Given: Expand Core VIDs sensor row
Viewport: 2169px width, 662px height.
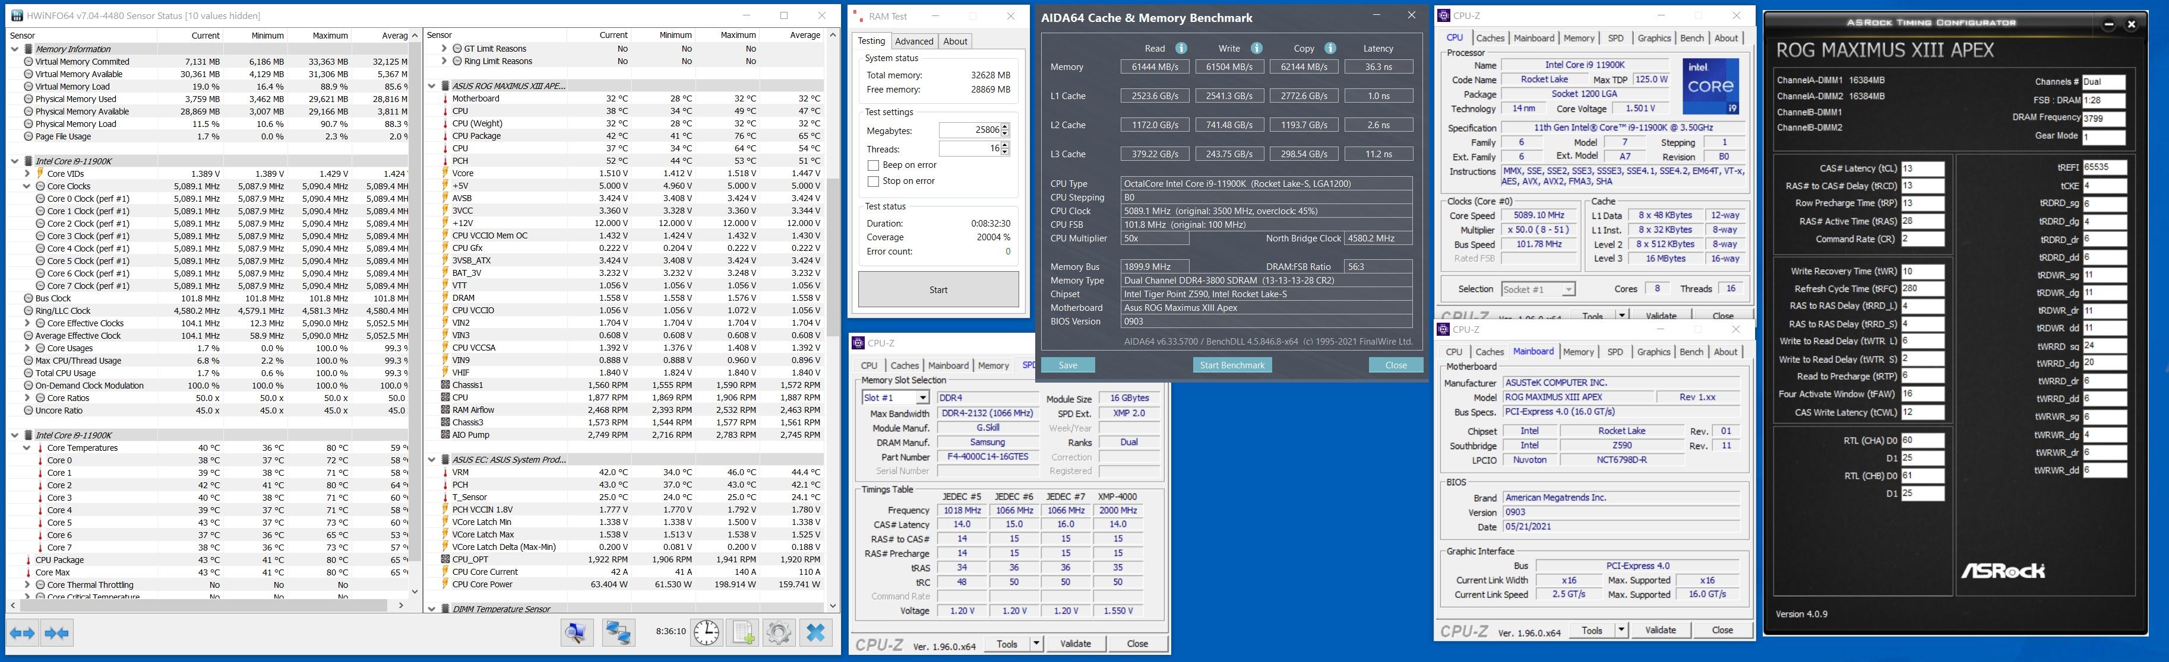Looking at the screenshot, I should (27, 173).
